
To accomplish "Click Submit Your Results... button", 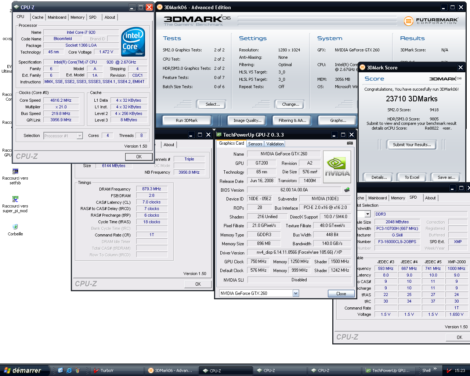I will [x=412, y=145].
